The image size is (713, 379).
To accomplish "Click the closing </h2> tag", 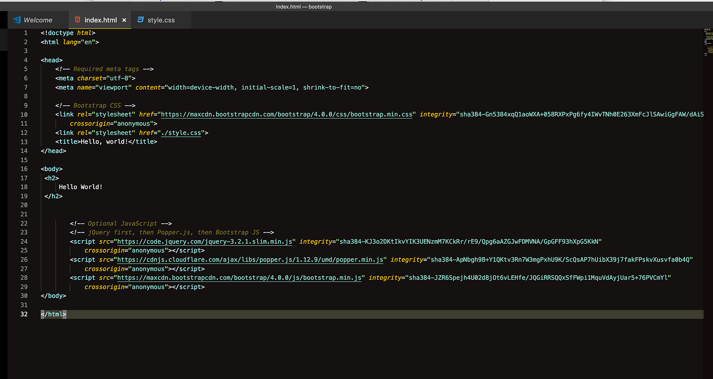I will [53, 196].
